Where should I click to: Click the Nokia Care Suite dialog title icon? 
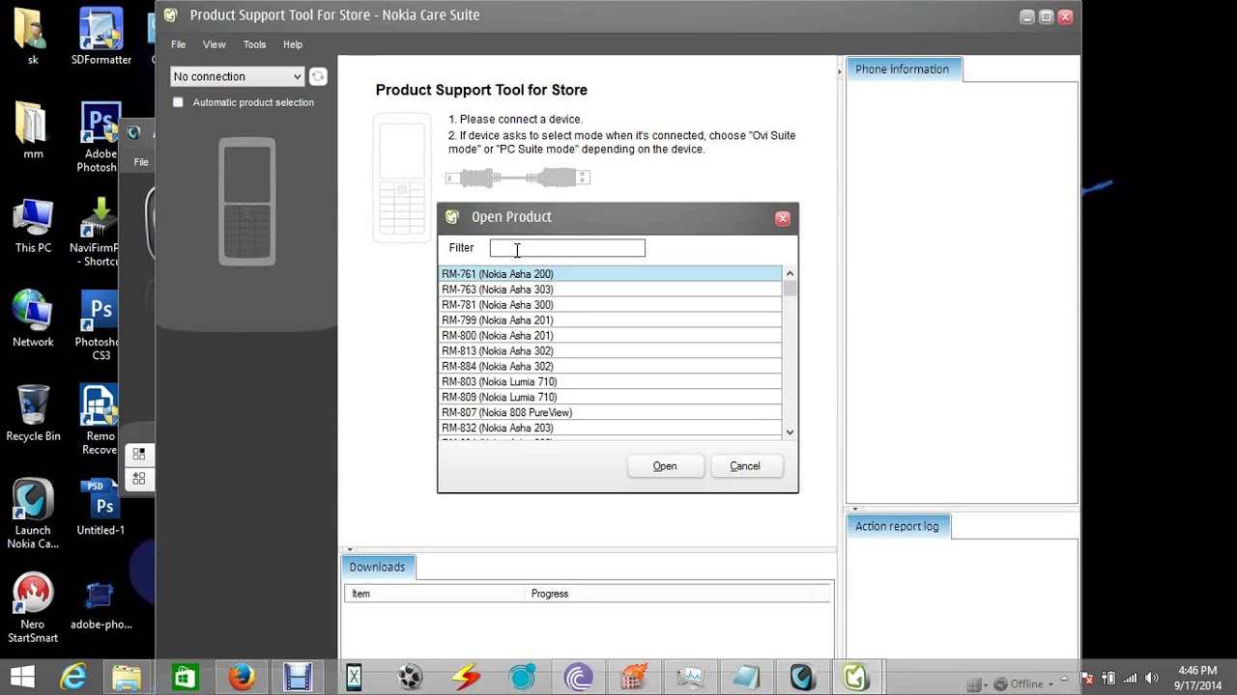point(451,217)
